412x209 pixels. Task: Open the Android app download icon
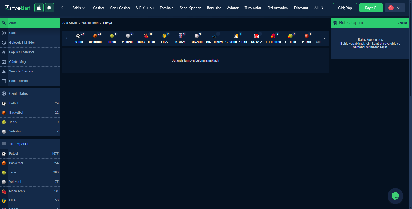tap(49, 8)
